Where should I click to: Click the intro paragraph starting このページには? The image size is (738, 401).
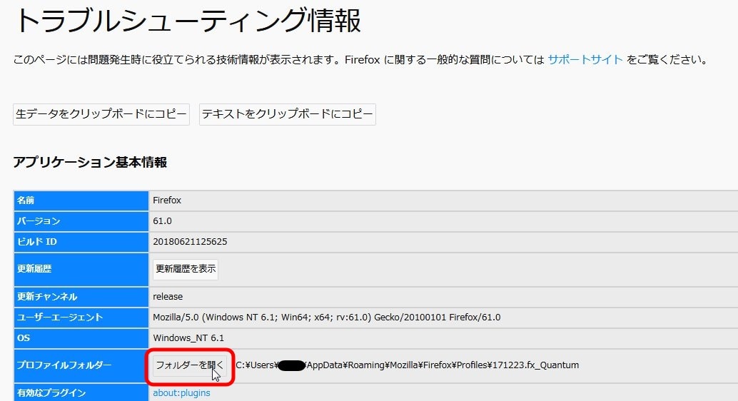[x=360, y=60]
